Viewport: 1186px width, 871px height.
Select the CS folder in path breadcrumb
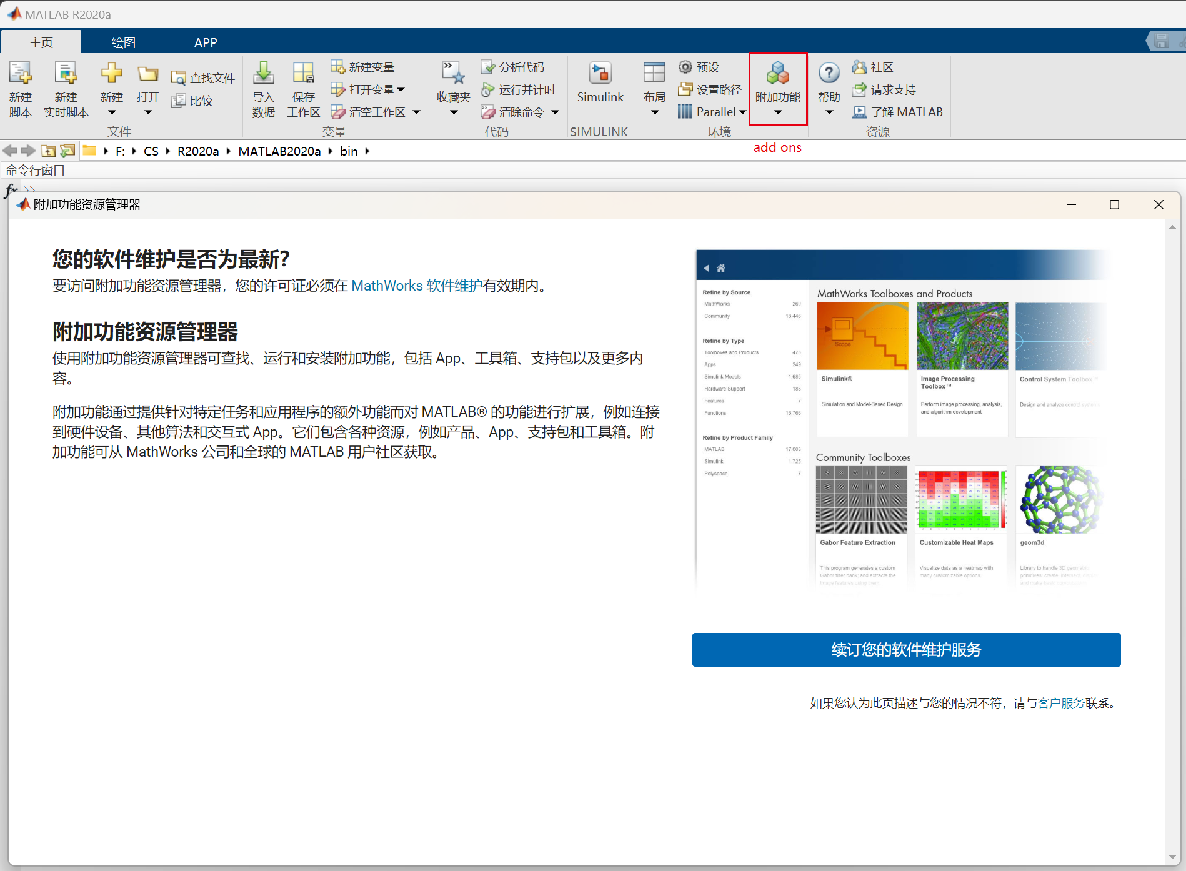tap(151, 151)
